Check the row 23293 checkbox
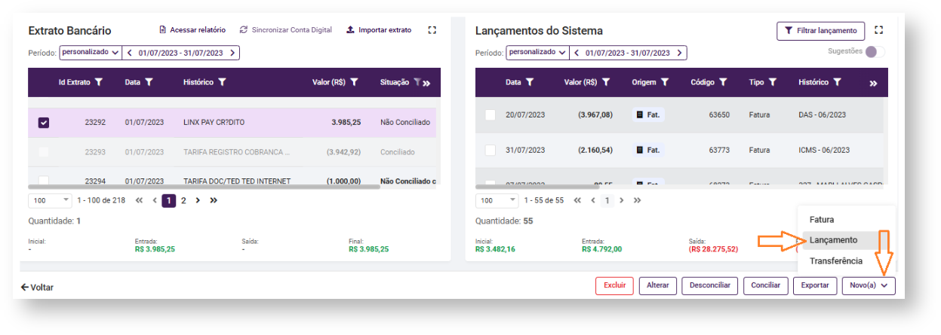 tap(44, 152)
